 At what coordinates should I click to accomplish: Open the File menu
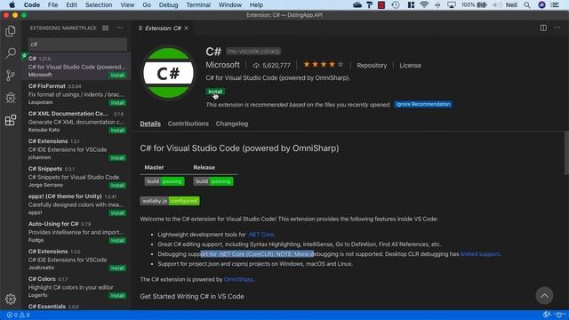pyautogui.click(x=53, y=4)
